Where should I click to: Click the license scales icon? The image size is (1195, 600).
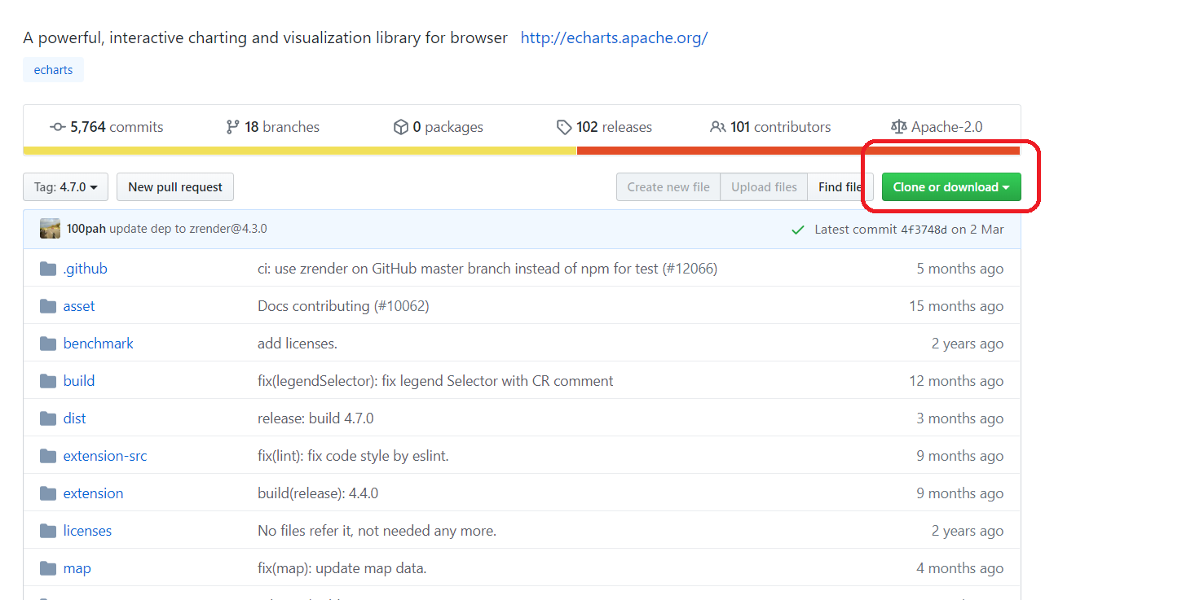[899, 127]
